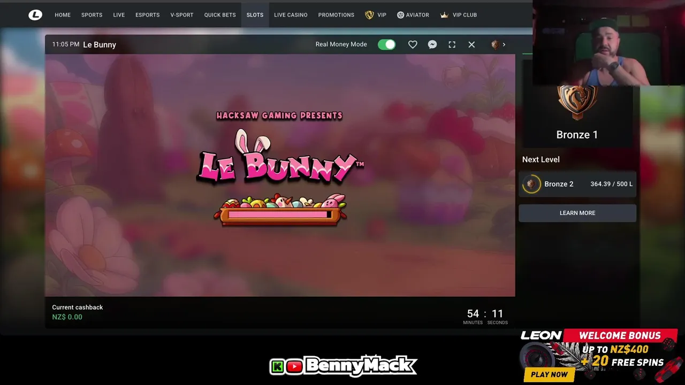Click the VIP Club crown icon
The width and height of the screenshot is (685, 385).
point(444,15)
